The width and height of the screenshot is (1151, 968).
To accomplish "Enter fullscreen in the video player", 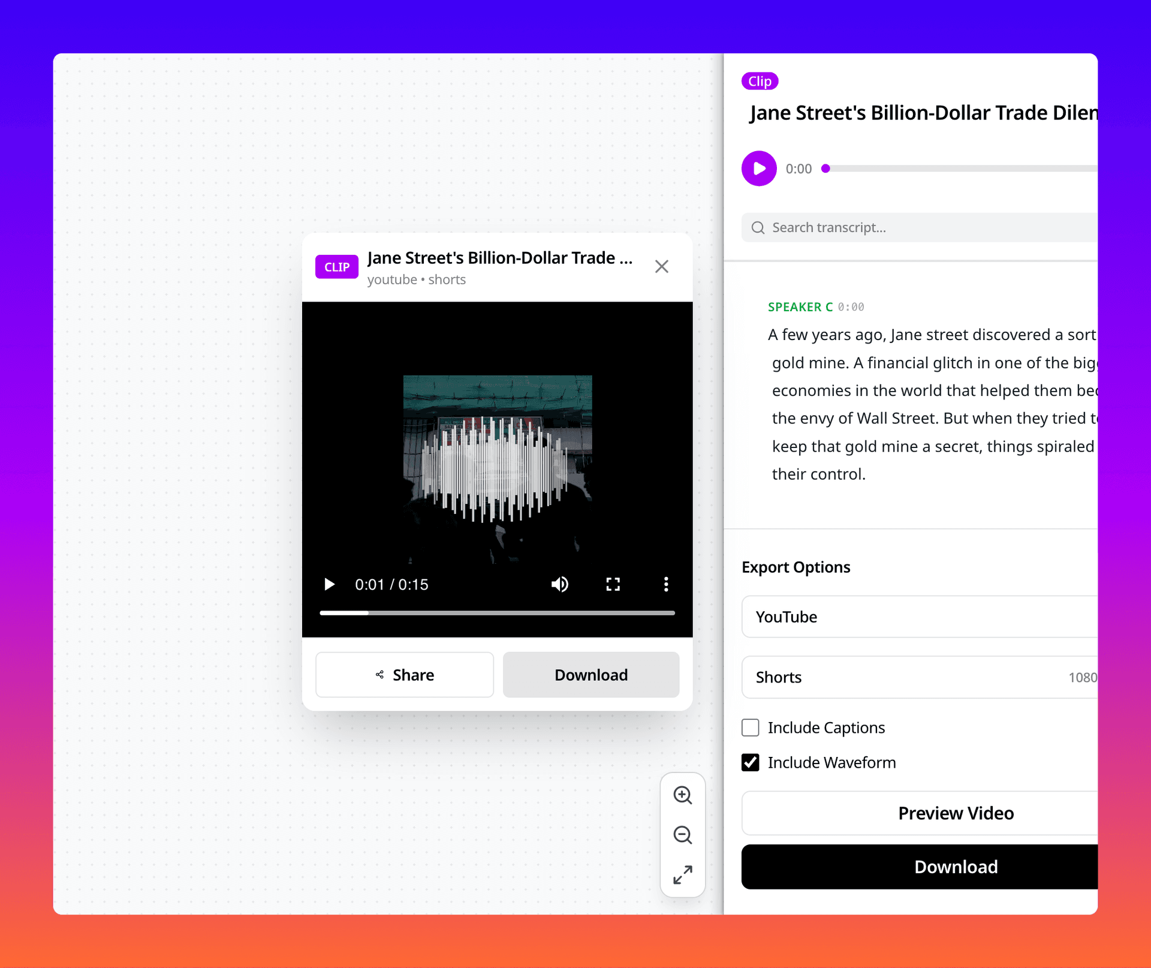I will (x=613, y=584).
